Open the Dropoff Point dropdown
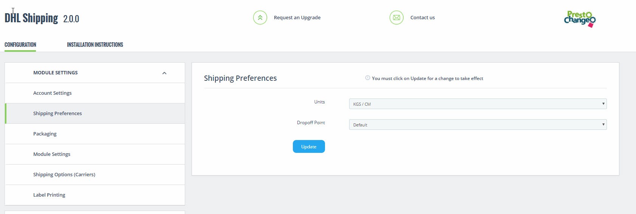 click(478, 125)
